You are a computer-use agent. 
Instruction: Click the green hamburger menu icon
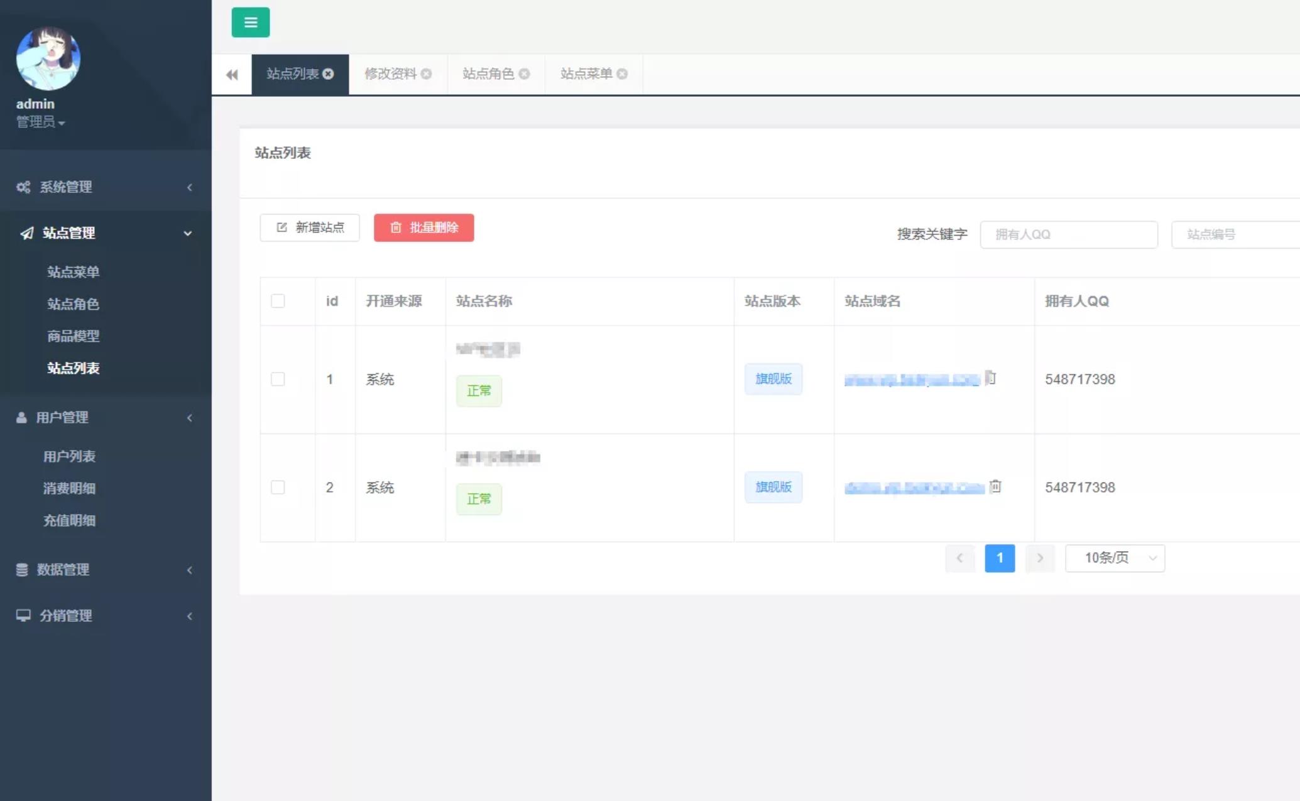click(250, 22)
